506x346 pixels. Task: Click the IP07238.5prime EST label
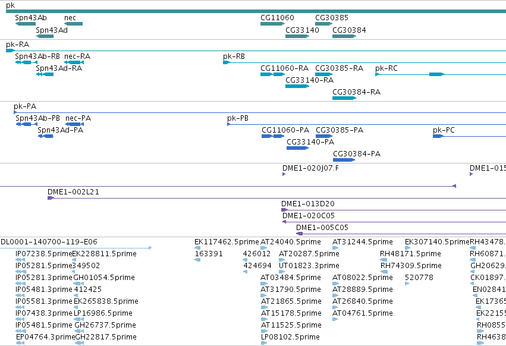point(44,254)
